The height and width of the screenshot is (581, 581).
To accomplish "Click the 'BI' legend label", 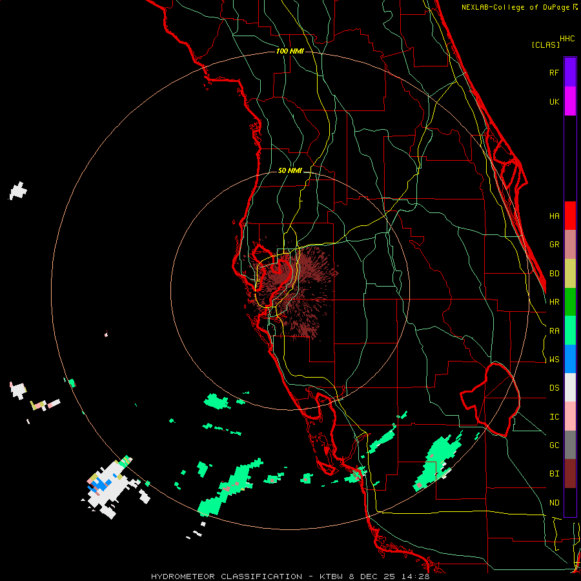I will coord(554,474).
